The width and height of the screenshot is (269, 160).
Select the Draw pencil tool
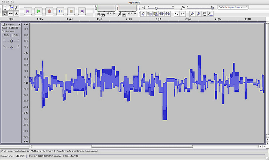pos(16,8)
